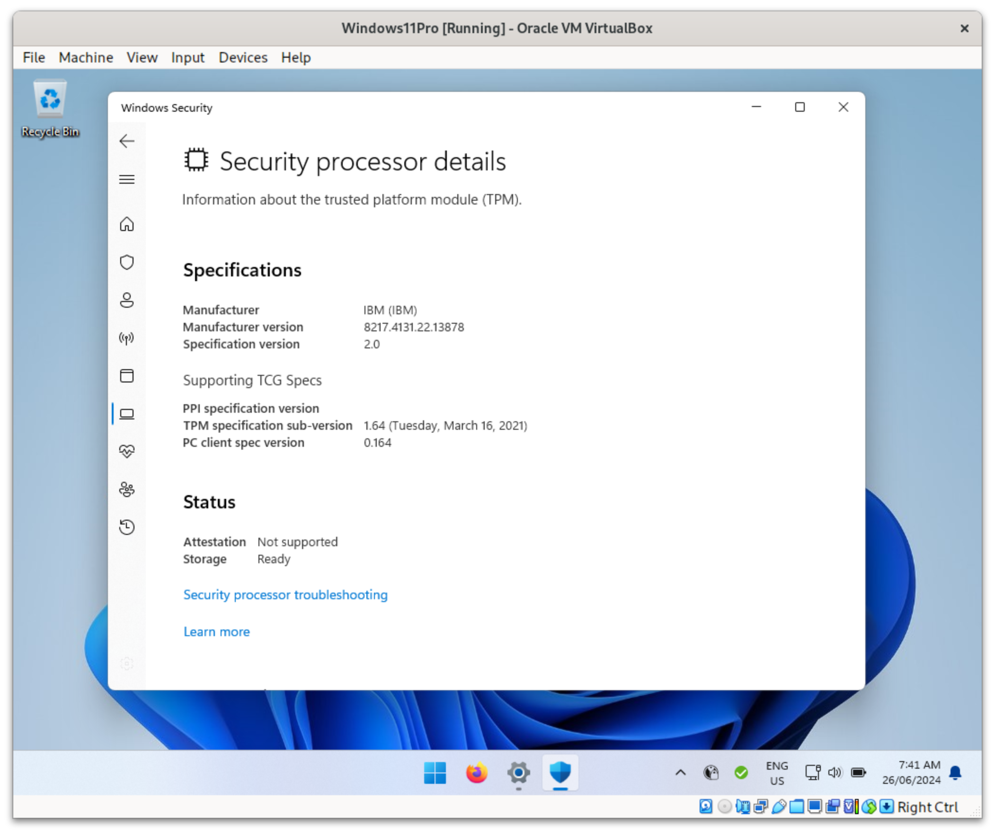Open App & browser control window icon

(x=127, y=376)
